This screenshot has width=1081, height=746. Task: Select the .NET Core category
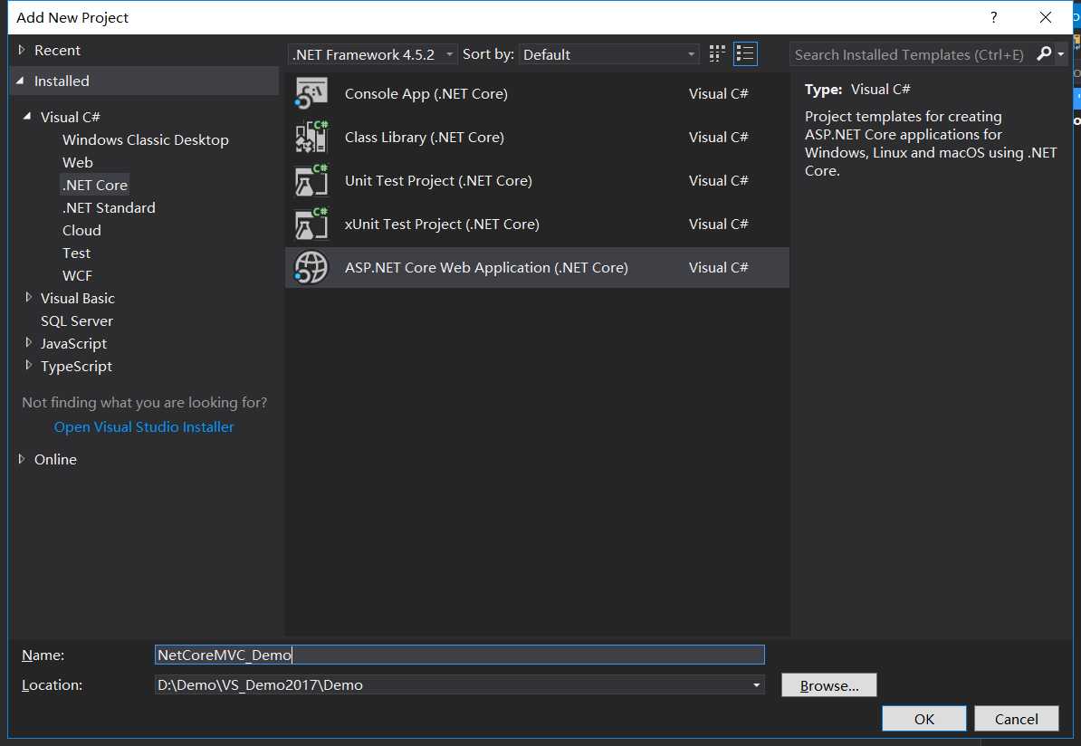[95, 185]
